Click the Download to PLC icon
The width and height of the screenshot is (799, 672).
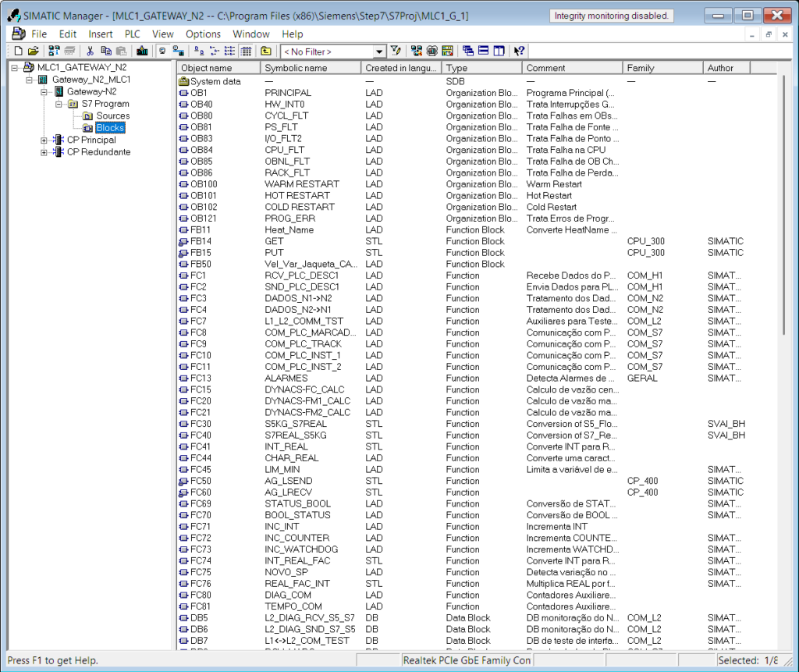point(142,51)
